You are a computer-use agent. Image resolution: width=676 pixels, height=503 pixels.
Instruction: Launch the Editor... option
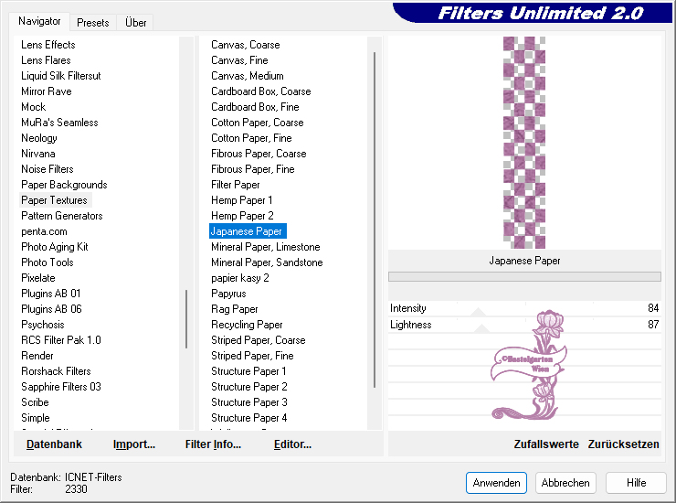(x=292, y=444)
